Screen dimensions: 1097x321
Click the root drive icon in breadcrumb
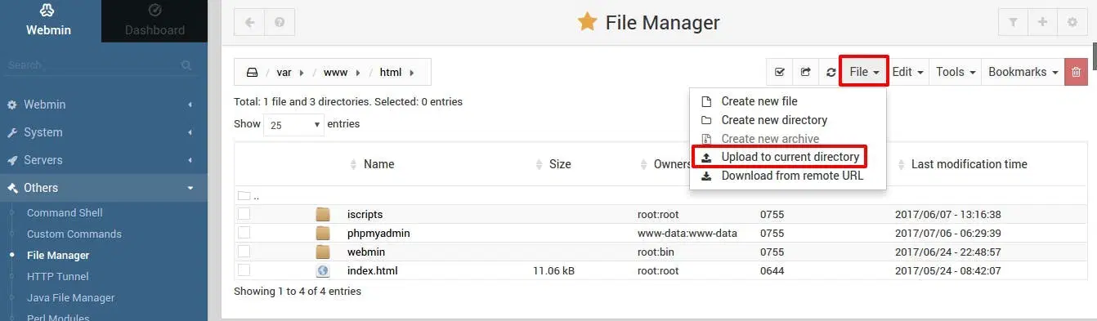[x=253, y=73]
